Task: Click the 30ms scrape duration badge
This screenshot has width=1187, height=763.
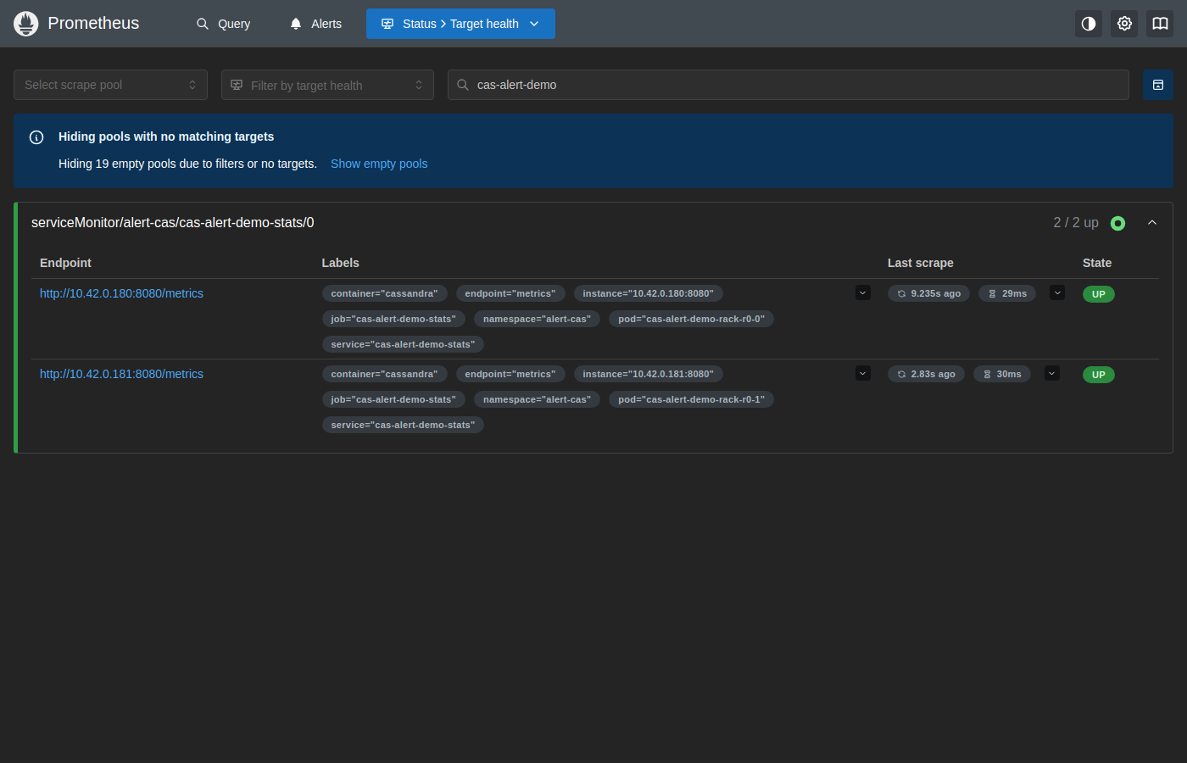Action: coord(1002,374)
